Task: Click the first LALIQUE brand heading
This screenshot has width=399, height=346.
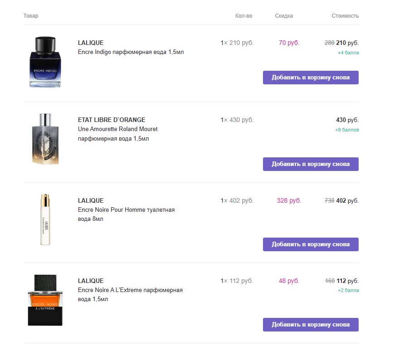Action: click(x=91, y=43)
